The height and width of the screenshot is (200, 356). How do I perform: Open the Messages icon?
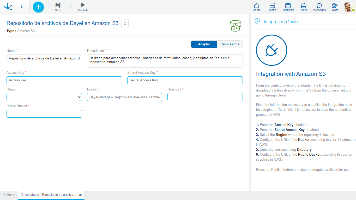(319, 6)
